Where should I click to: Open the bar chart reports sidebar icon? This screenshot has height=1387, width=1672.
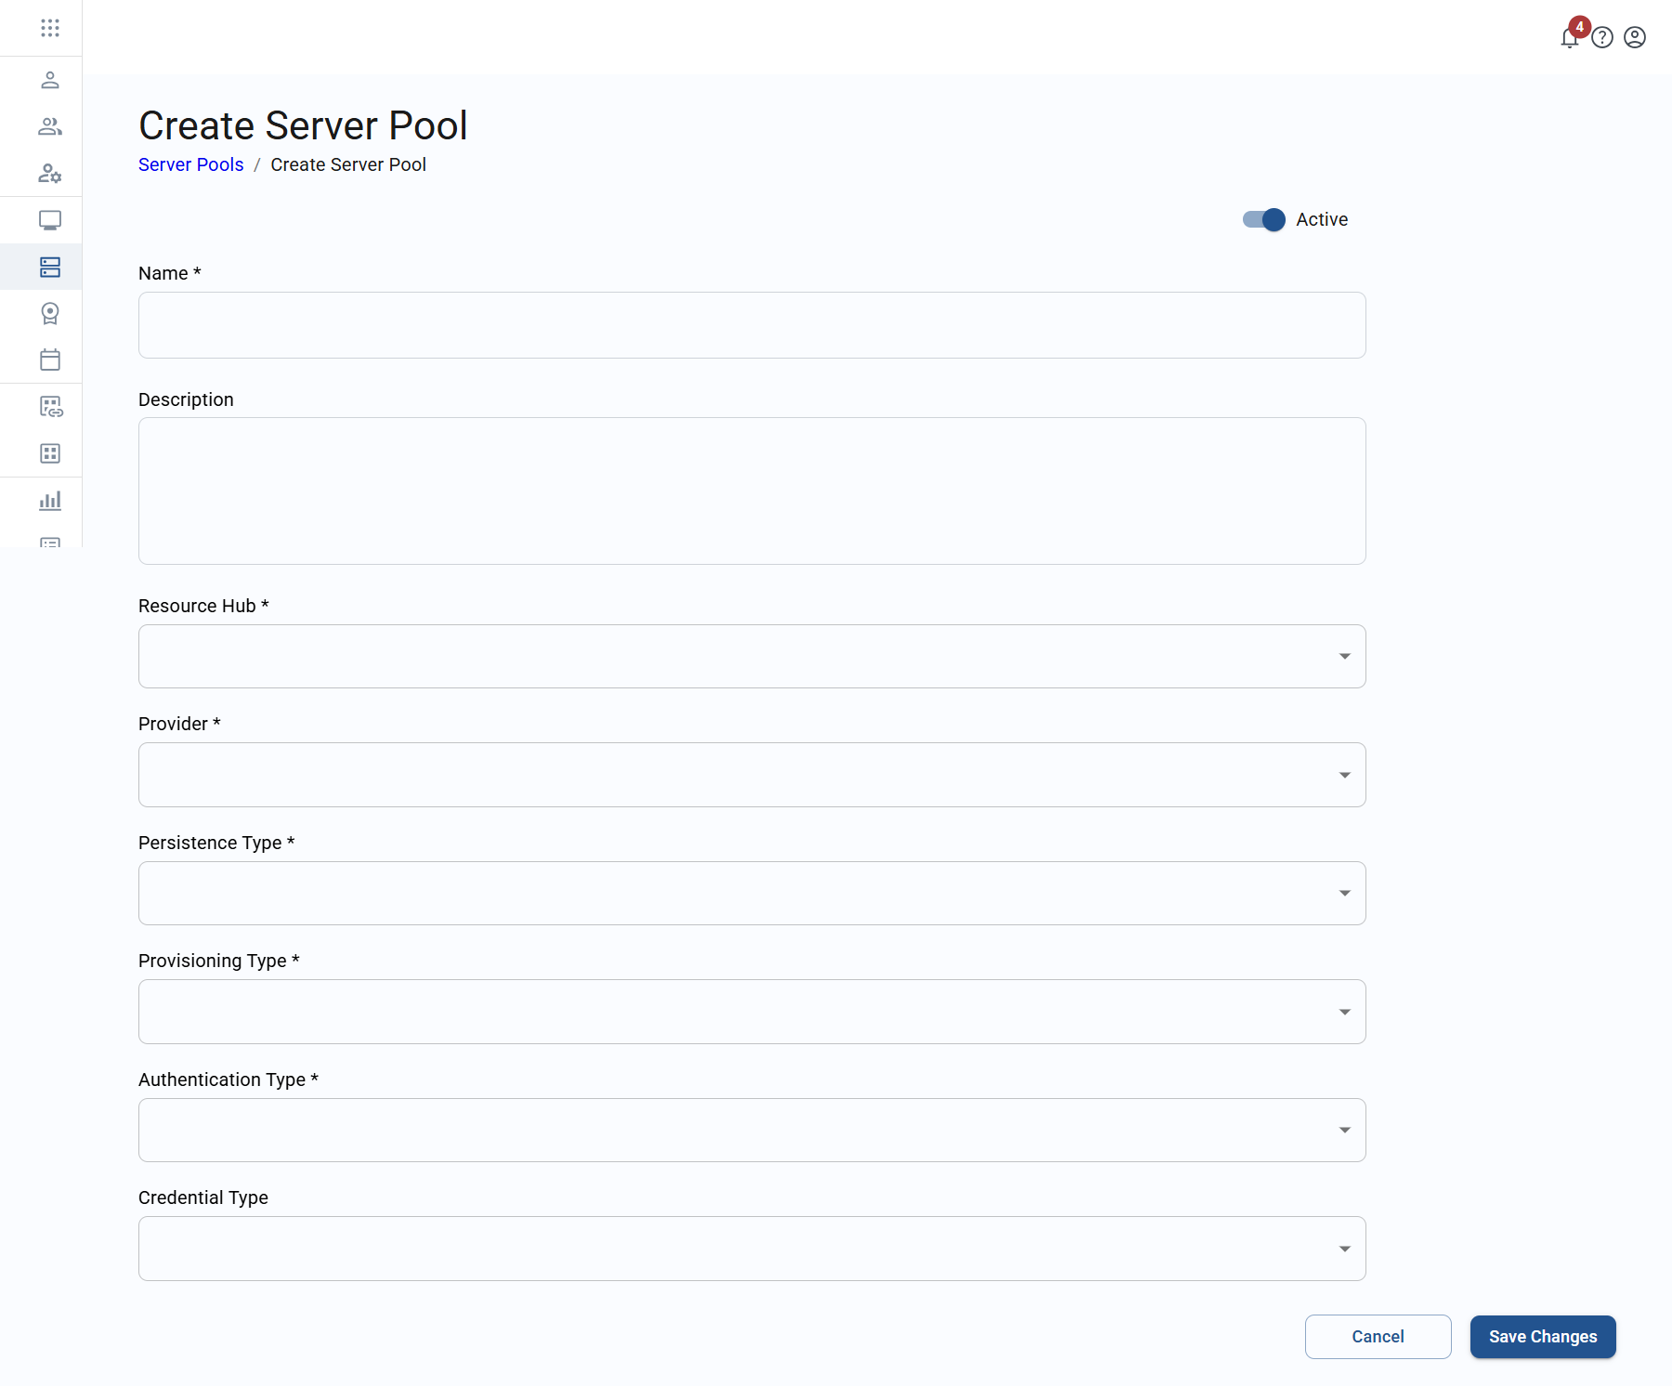(50, 501)
